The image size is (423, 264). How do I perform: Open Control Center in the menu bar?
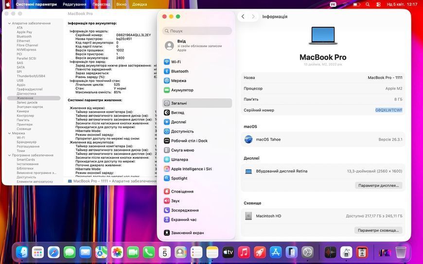tap(378, 4)
